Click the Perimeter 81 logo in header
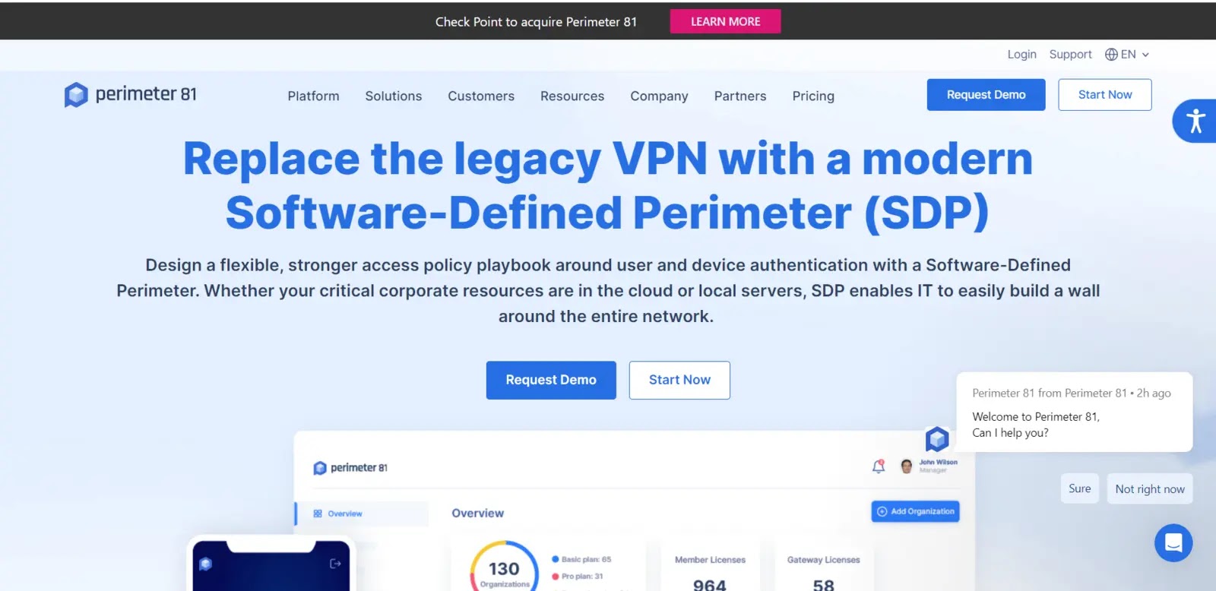 (x=131, y=94)
